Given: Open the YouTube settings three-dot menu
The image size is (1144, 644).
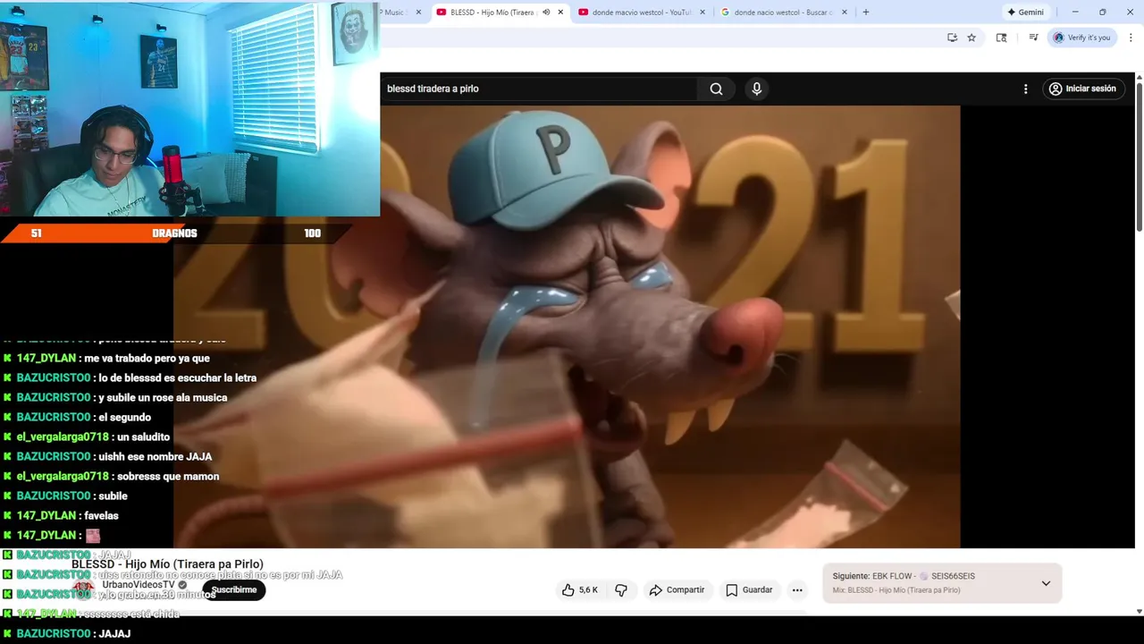Looking at the screenshot, I should 1025,89.
